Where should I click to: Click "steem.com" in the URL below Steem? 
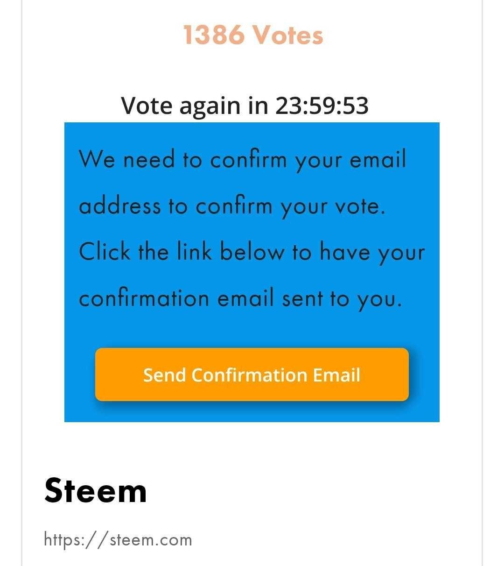point(151,540)
